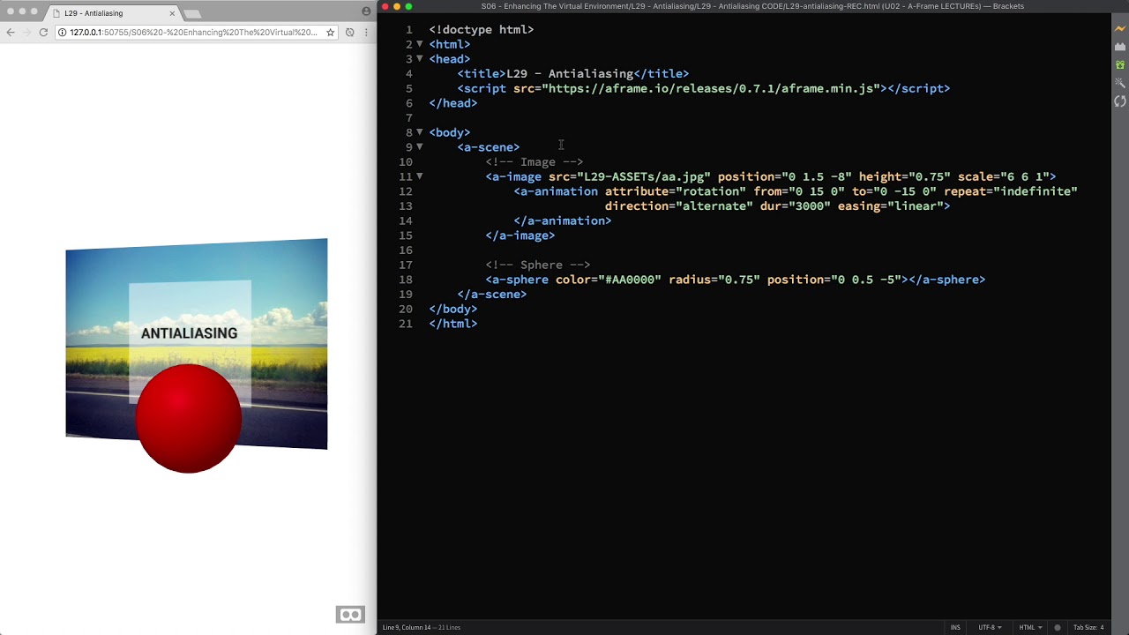Click the magic wand icon in Brackets sidebar
Image resolution: width=1129 pixels, height=635 pixels.
[1120, 83]
